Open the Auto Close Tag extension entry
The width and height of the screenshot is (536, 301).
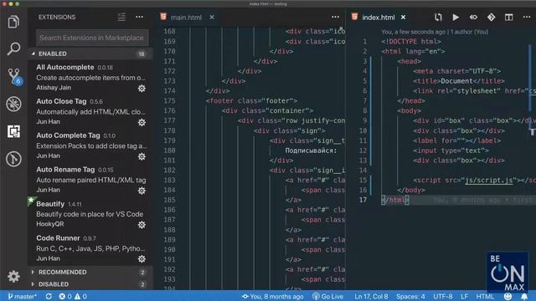tap(90, 111)
